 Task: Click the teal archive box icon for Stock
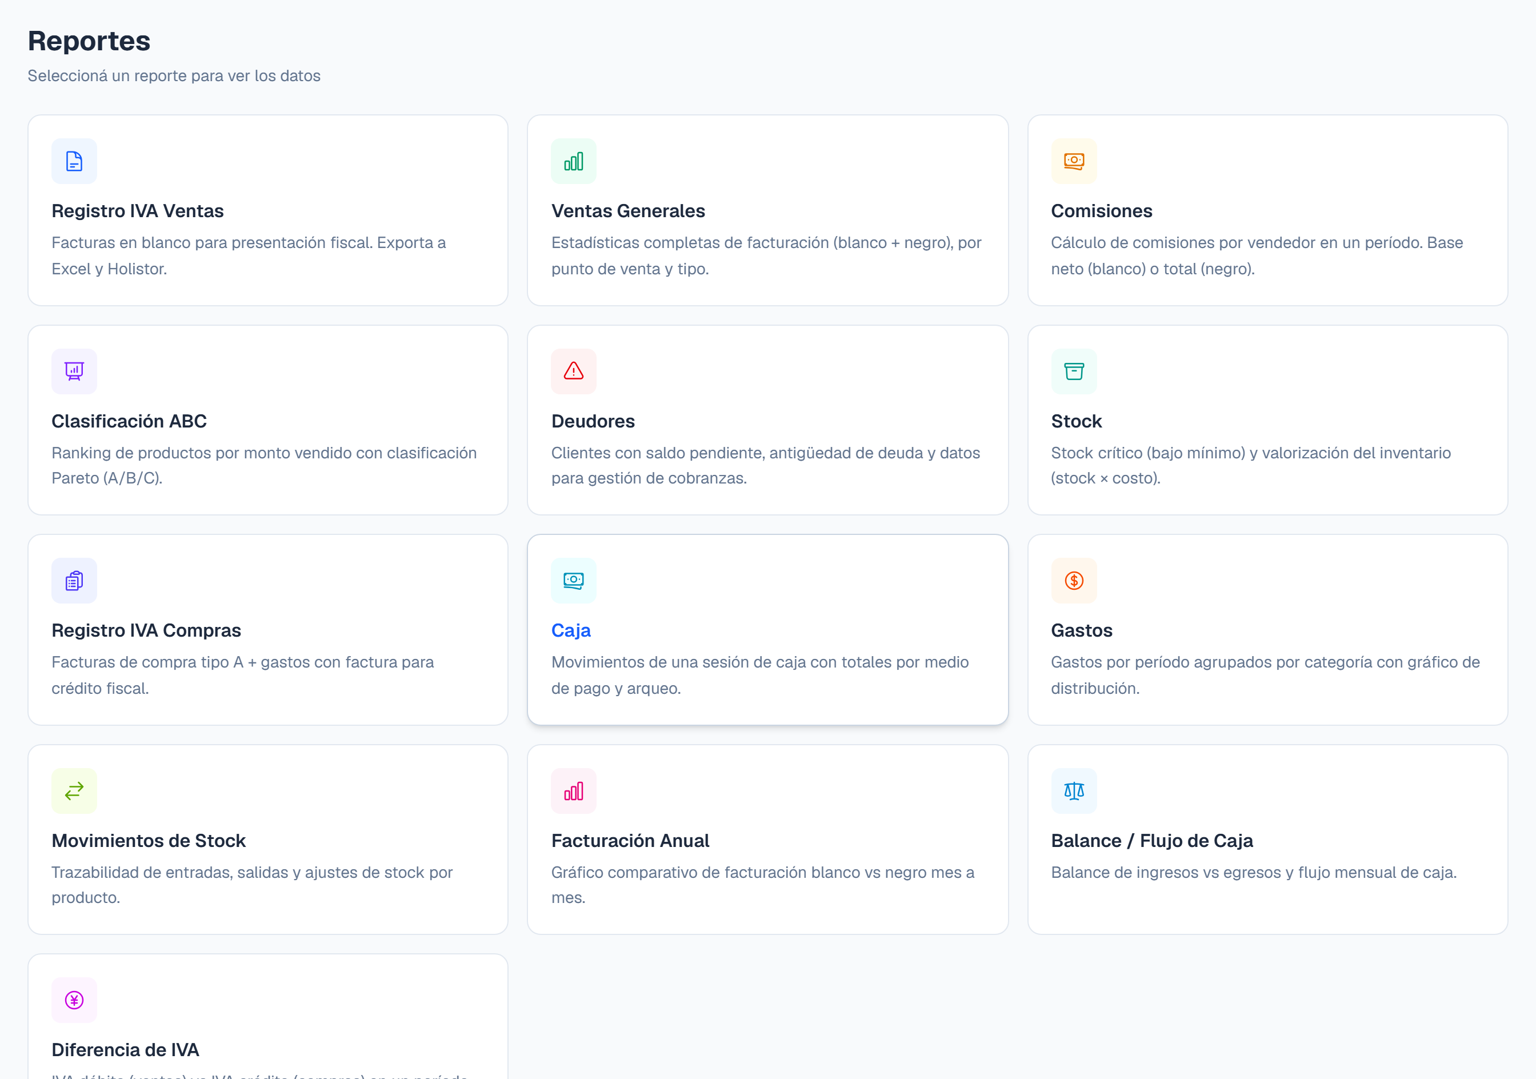pyautogui.click(x=1074, y=371)
